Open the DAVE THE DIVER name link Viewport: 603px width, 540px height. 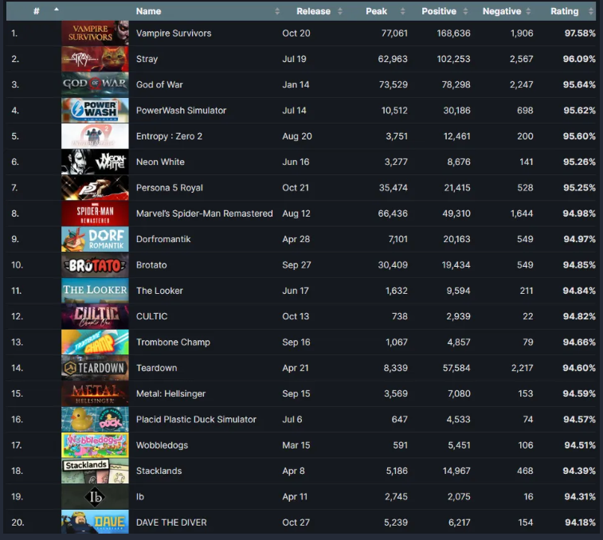tap(171, 522)
